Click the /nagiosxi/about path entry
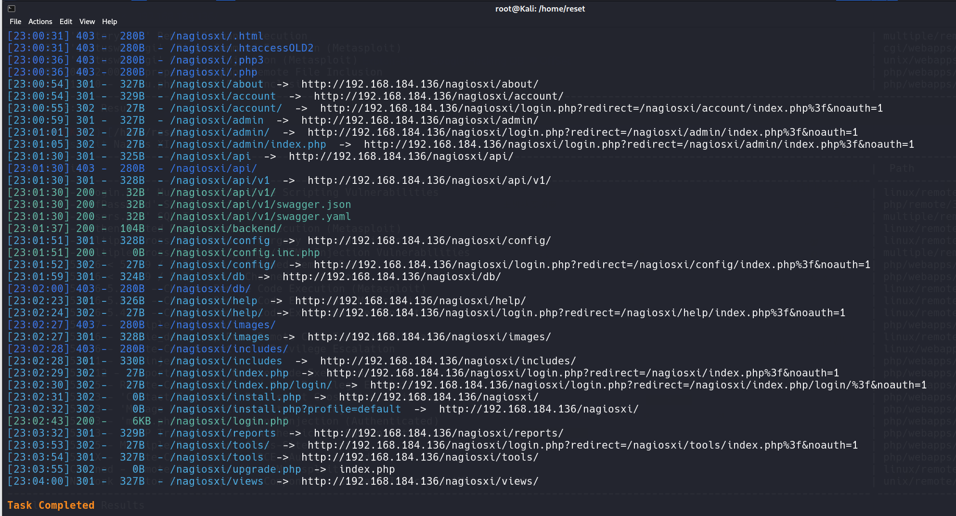956x516 pixels. pos(217,84)
